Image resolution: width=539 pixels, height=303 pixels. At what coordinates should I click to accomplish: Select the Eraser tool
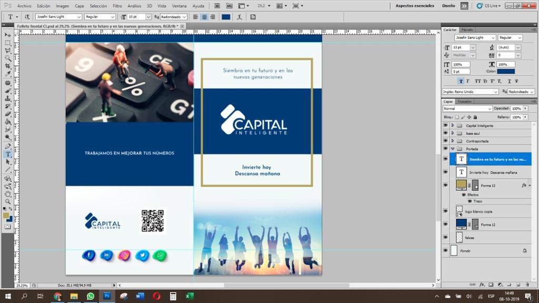point(7,114)
